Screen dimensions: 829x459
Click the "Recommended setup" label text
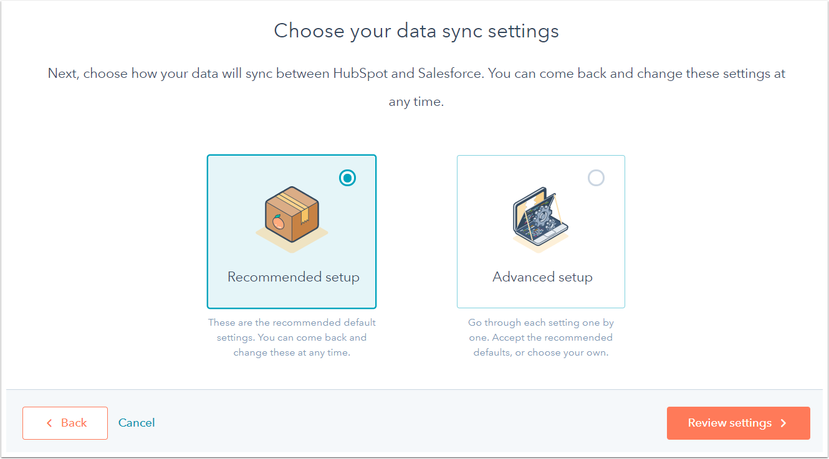pyautogui.click(x=293, y=277)
